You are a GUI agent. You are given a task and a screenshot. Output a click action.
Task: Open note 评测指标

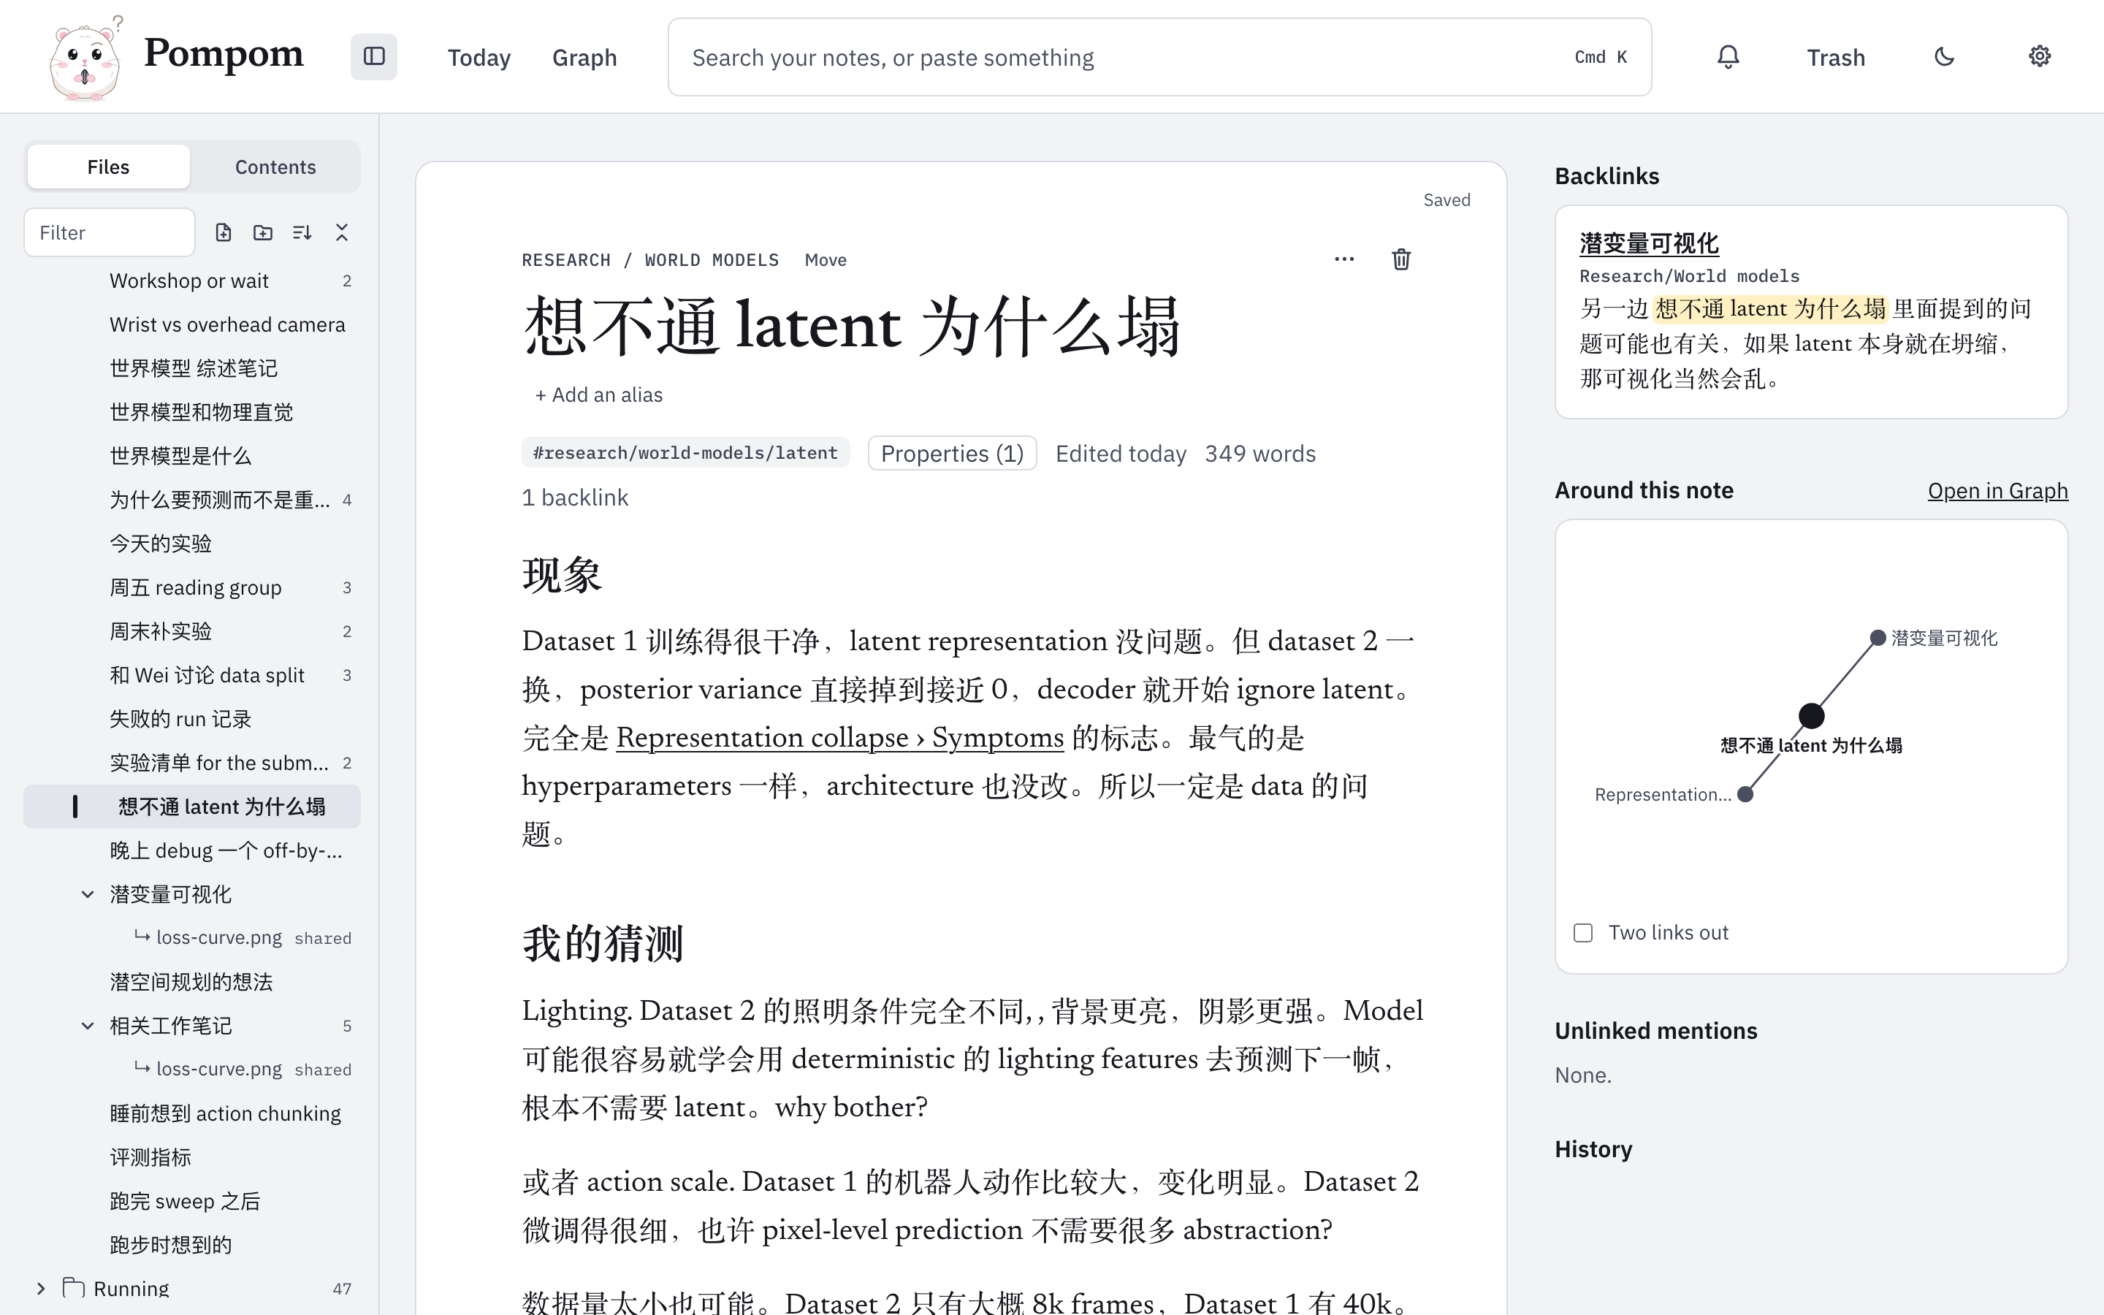coord(192,1156)
